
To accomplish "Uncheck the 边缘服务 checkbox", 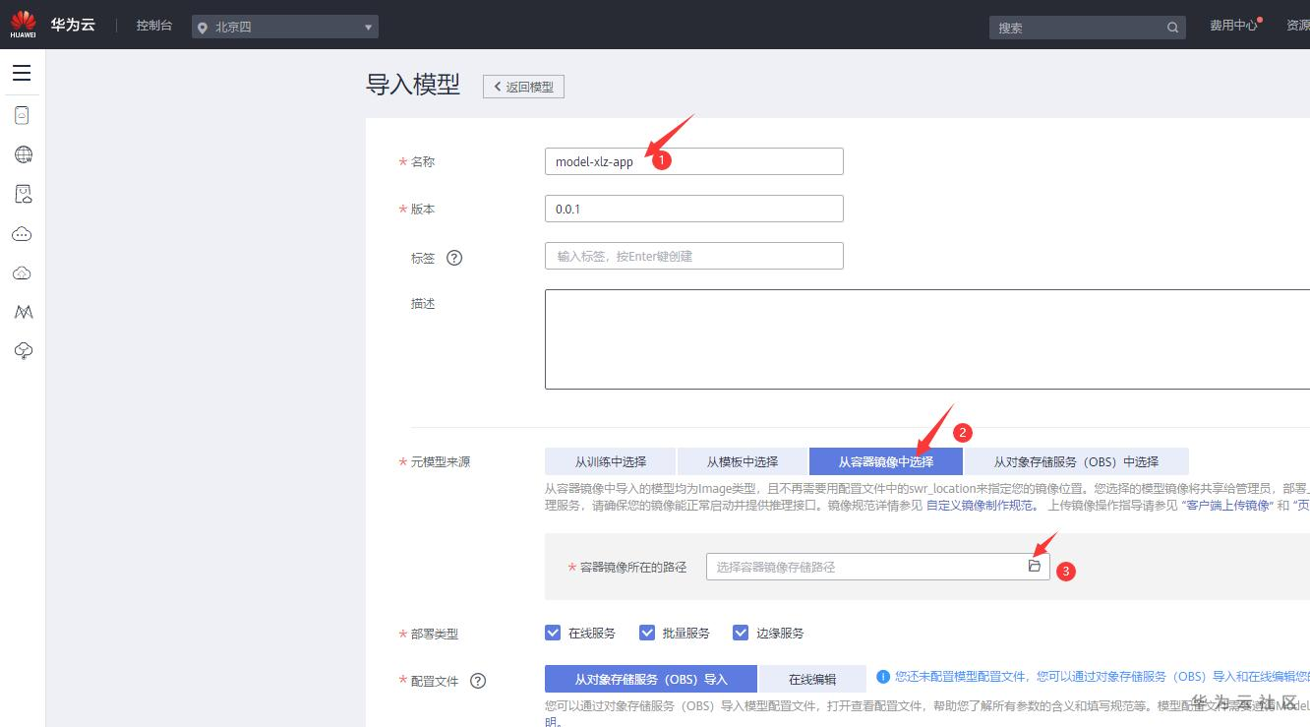I will tap(742, 633).
